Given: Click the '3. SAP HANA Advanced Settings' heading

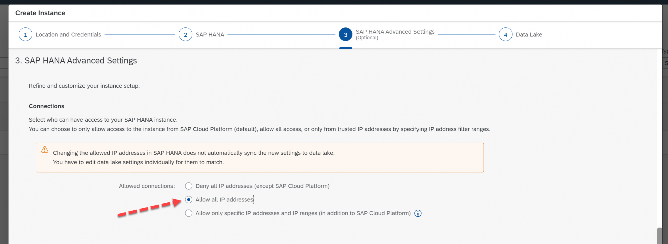Looking at the screenshot, I should point(76,61).
